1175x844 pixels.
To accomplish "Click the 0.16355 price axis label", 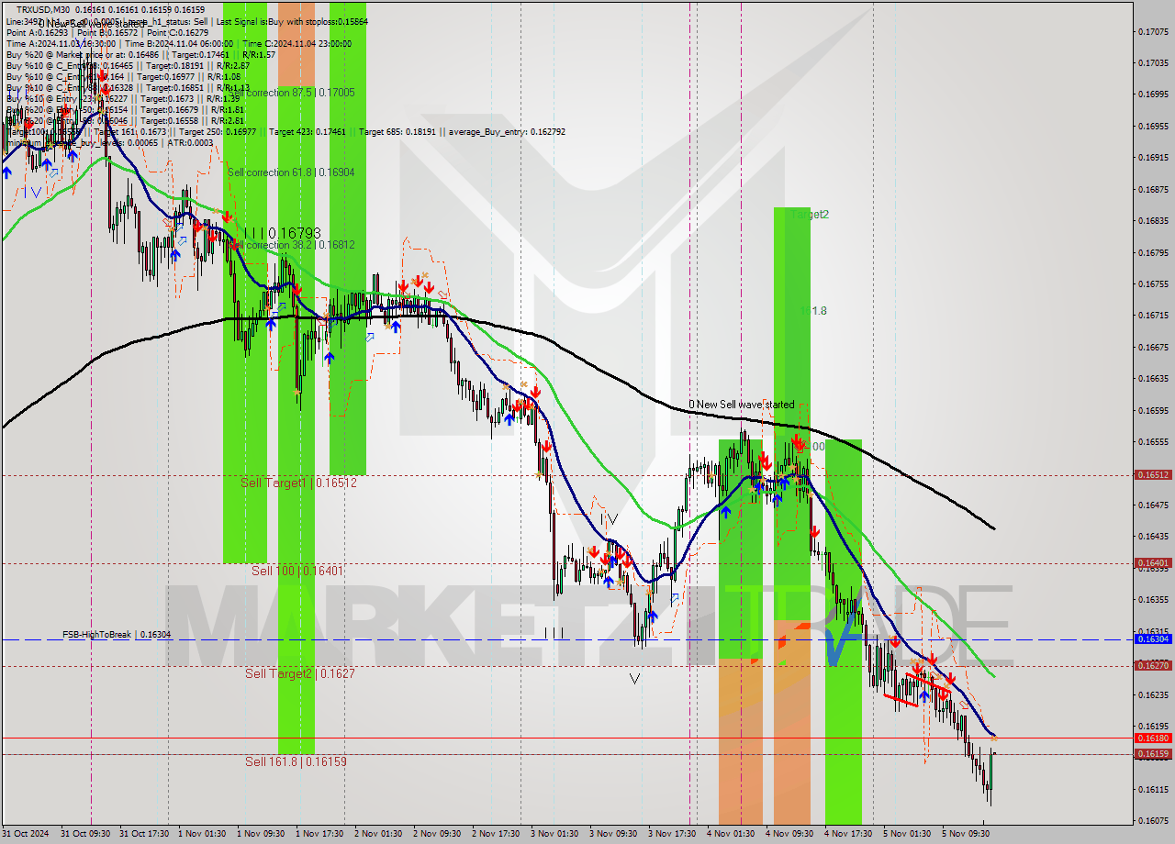I will pyautogui.click(x=1153, y=599).
